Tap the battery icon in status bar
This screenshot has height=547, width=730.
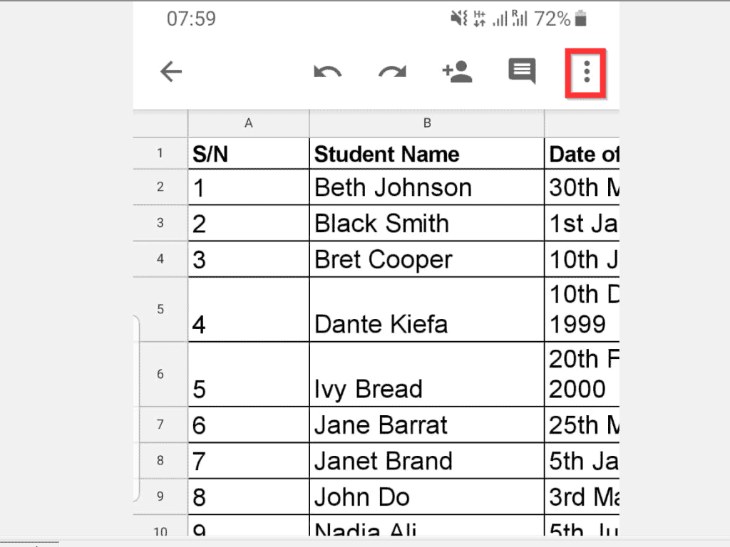coord(580,19)
